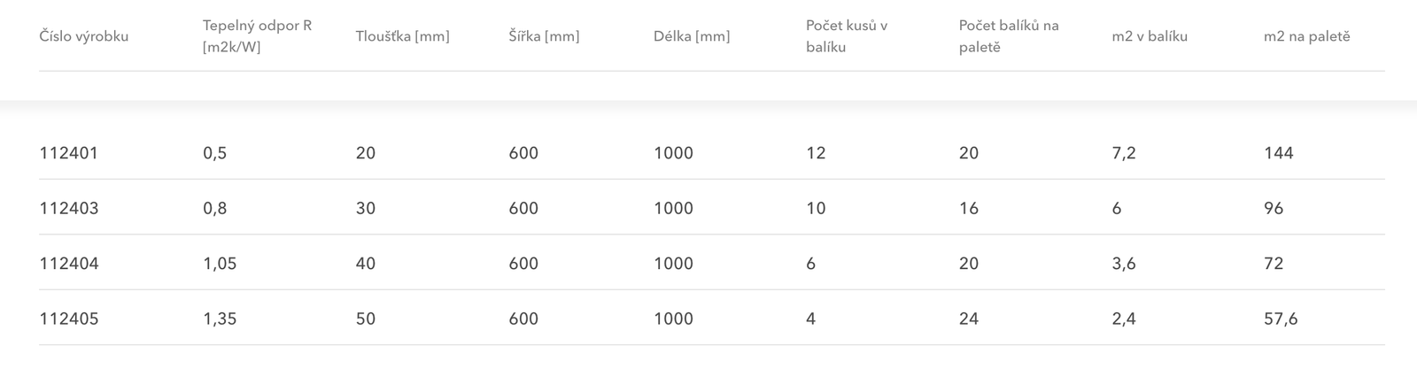
Task: Select product number 112405
Action: click(69, 319)
